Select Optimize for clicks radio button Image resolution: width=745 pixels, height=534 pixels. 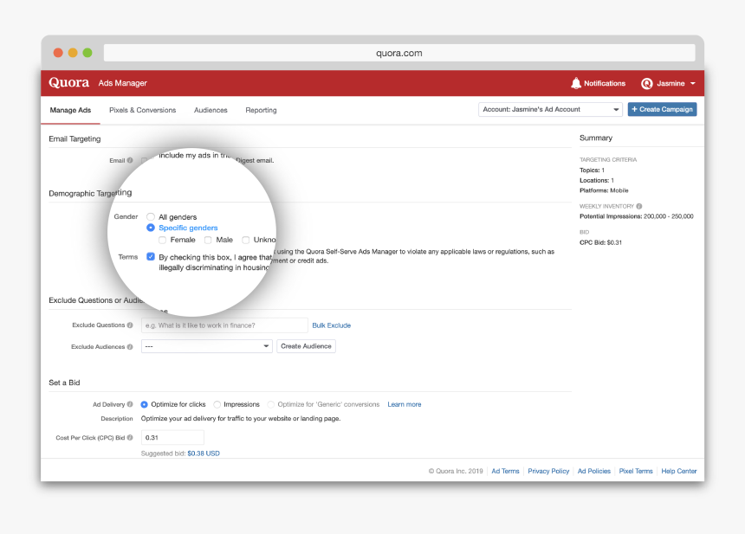(x=144, y=404)
